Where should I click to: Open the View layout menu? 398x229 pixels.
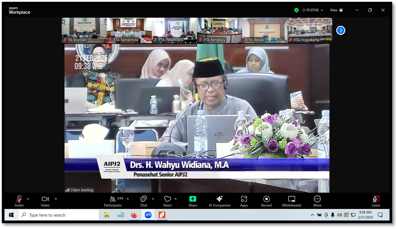pos(336,10)
